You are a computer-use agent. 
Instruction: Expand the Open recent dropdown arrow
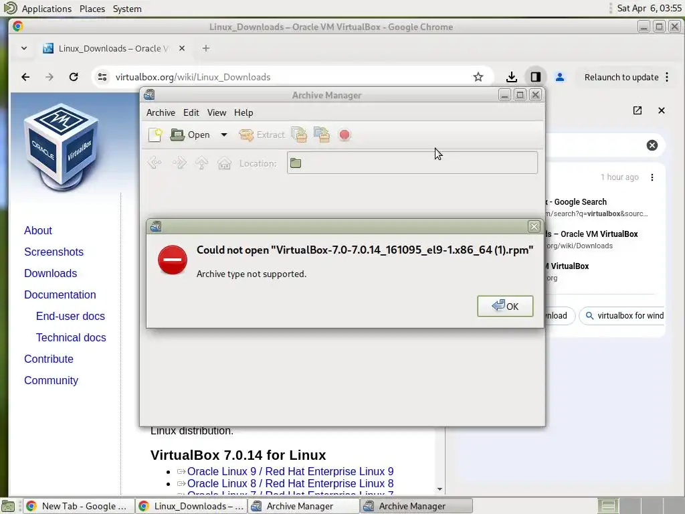223,135
